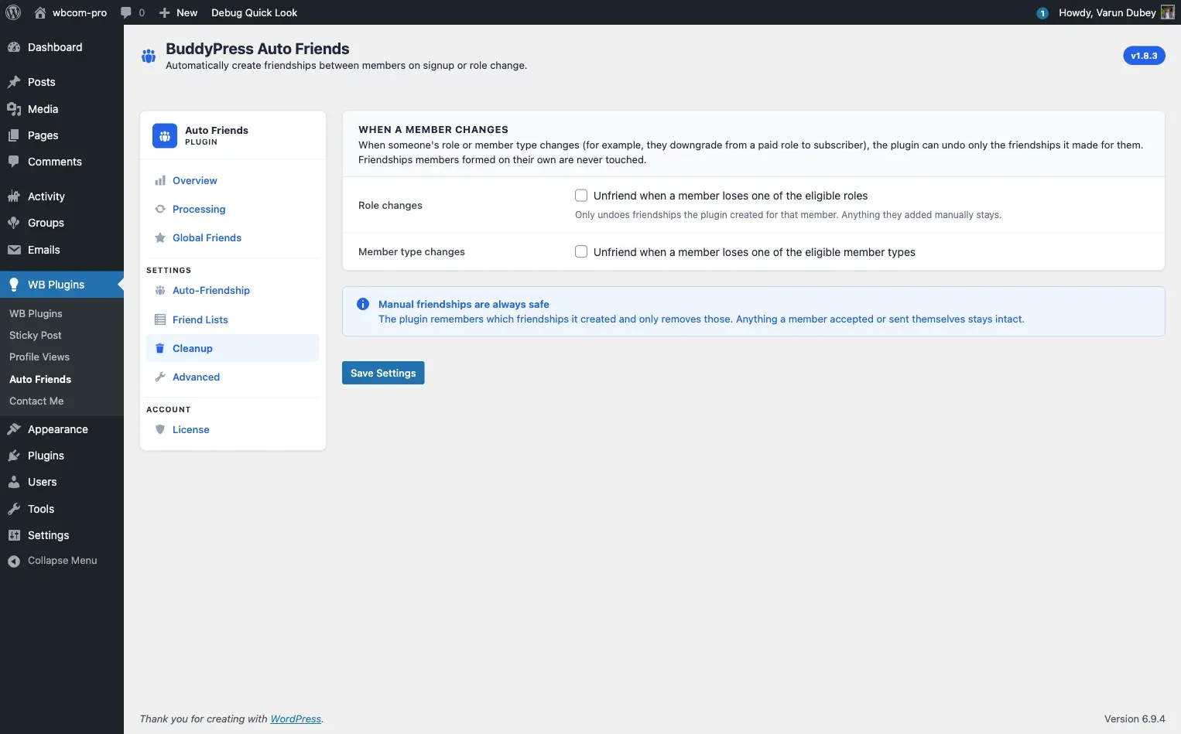Click Varun Dubey's avatar thumbnail
Image resolution: width=1181 pixels, height=734 pixels.
click(1168, 12)
